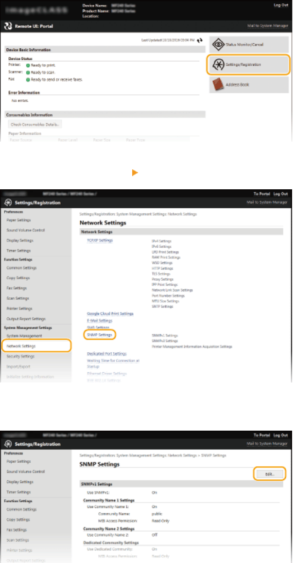Viewport: 296px width, 563px height.
Task: Open Copy Settings in SNMP Settings page sidebar
Action: click(18, 520)
